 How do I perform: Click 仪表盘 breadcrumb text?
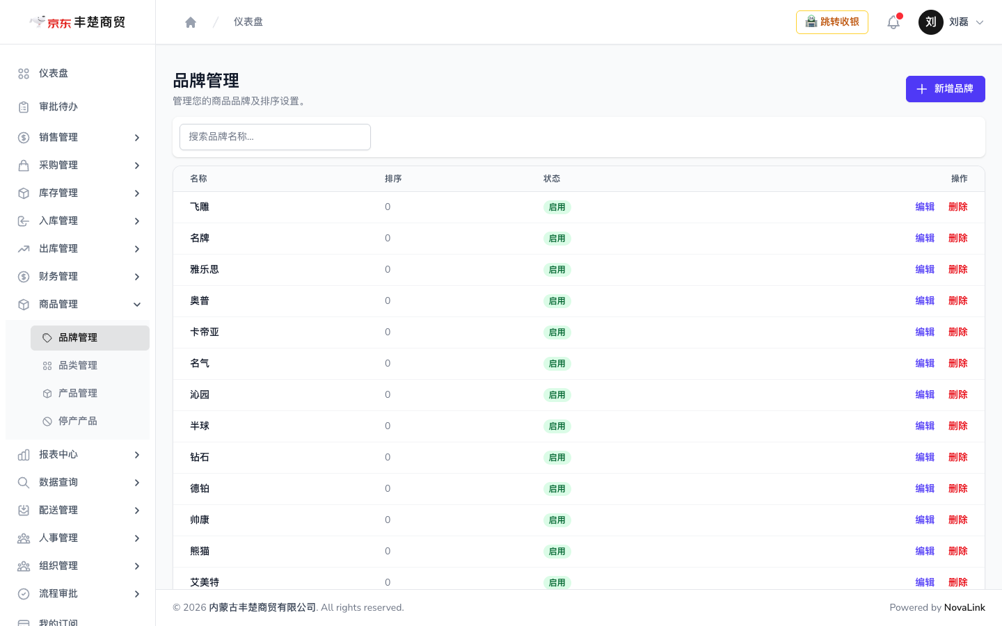(x=248, y=22)
